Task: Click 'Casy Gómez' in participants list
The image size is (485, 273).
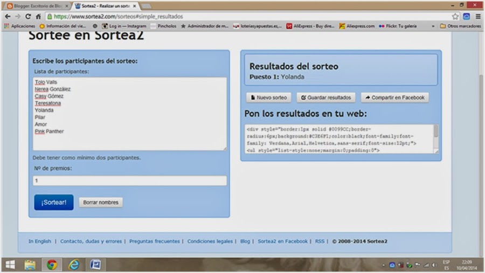Action: pos(49,96)
